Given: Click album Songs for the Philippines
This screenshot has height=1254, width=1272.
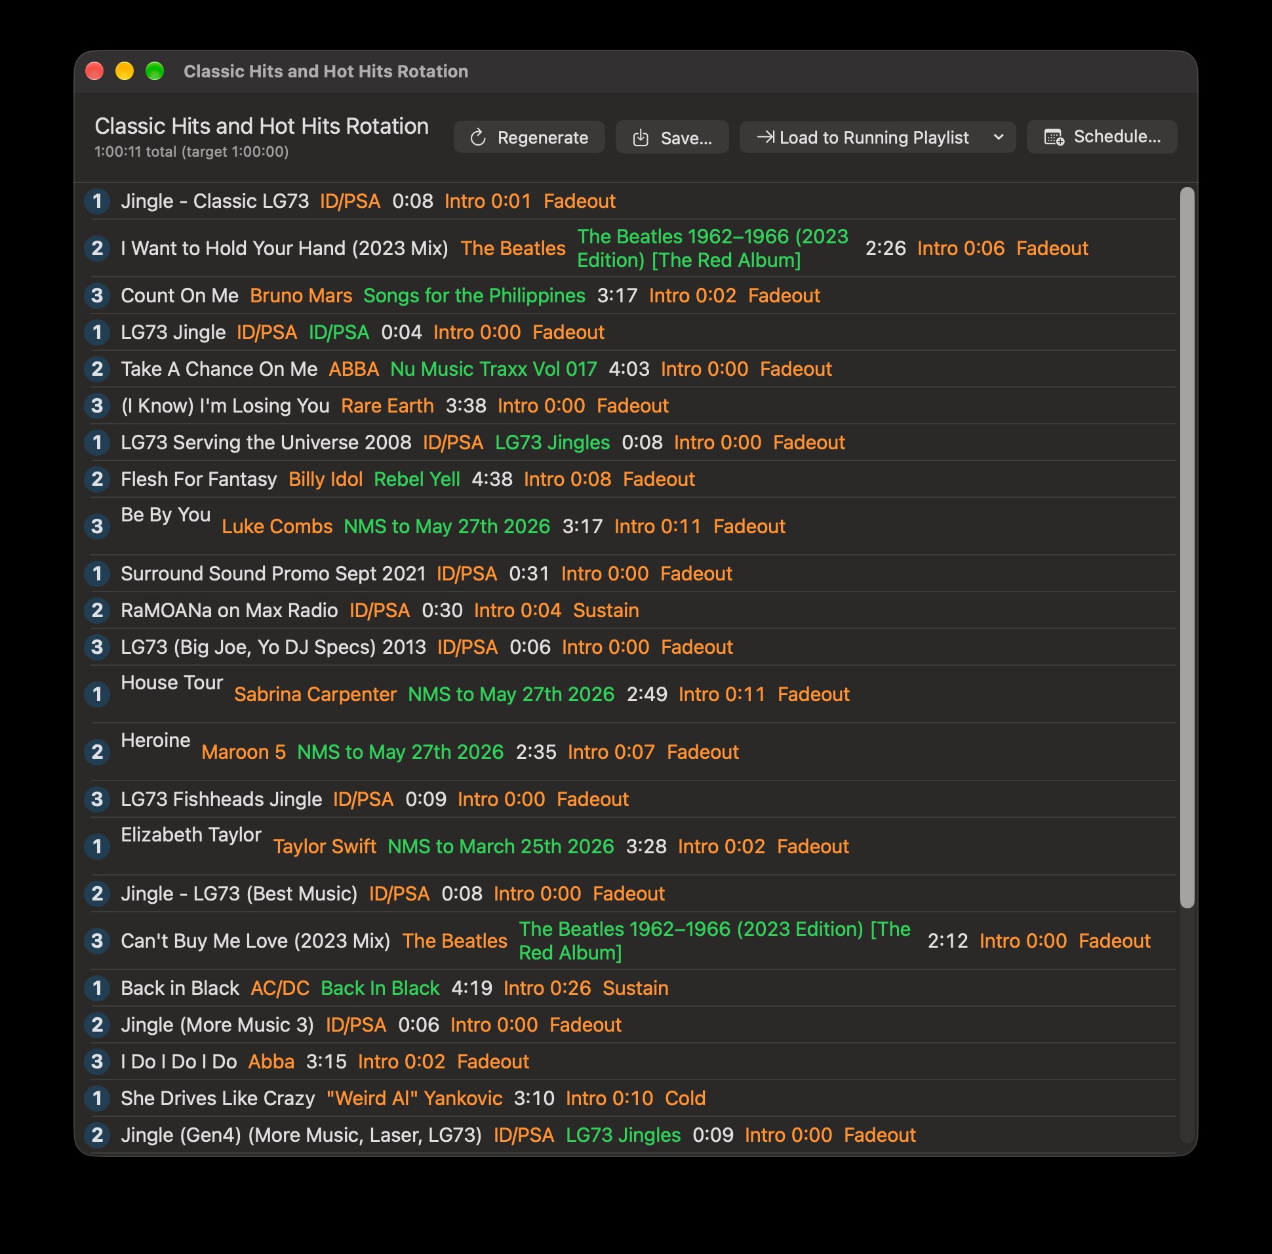Looking at the screenshot, I should pyautogui.click(x=474, y=296).
